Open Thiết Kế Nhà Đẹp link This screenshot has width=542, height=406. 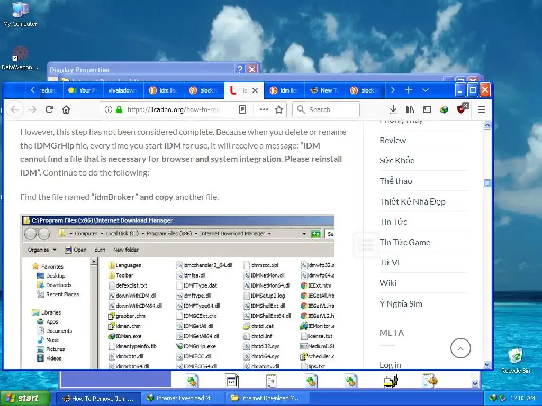(412, 201)
